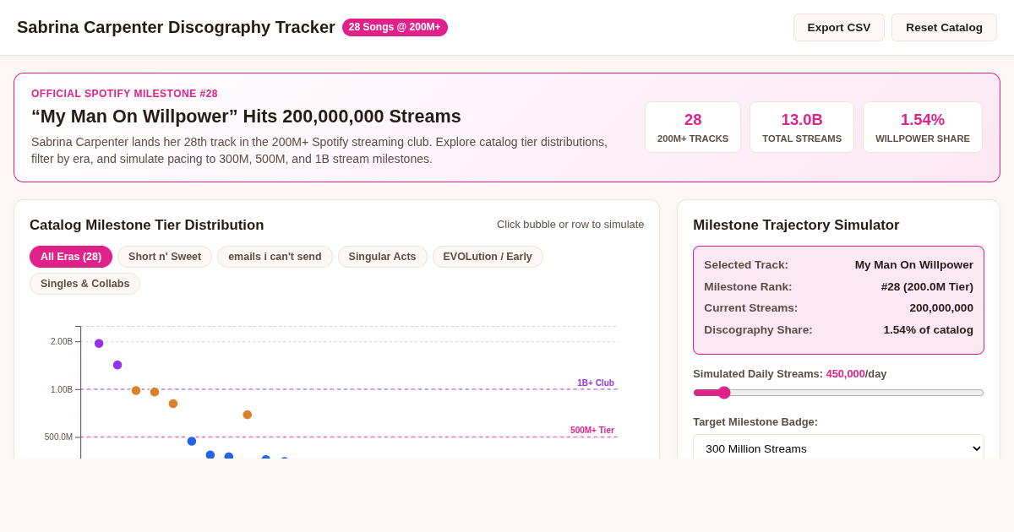Click the Discography Share value 1.54% of catalog
The width and height of the screenshot is (1014, 532).
pyautogui.click(x=928, y=330)
